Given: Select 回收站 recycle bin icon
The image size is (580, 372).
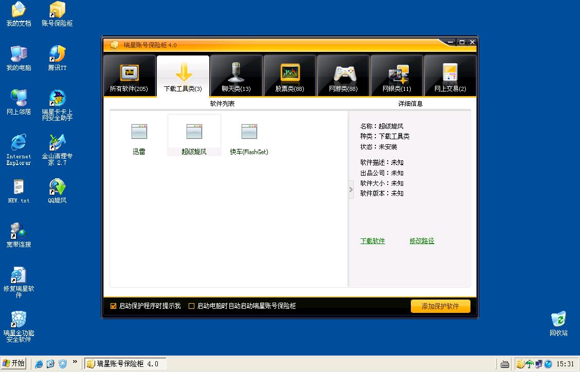Looking at the screenshot, I should point(558,324).
